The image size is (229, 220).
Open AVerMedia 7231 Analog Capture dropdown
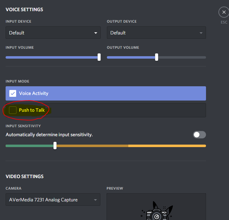tap(53, 200)
